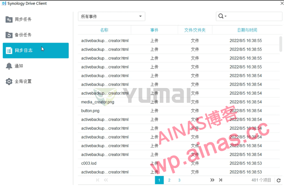Switch to 通知 section

click(x=36, y=66)
